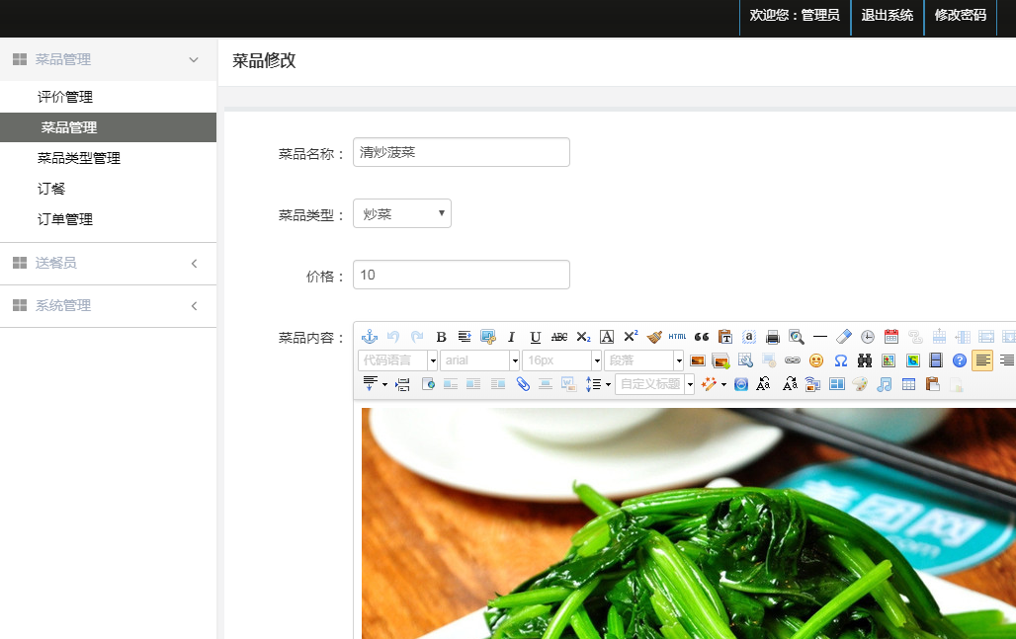The image size is (1016, 639).
Task: Click 修改密码 in the top bar
Action: [x=961, y=16]
